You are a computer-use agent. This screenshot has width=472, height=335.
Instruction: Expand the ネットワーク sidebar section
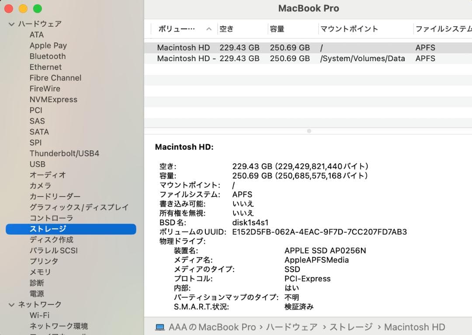click(11, 304)
